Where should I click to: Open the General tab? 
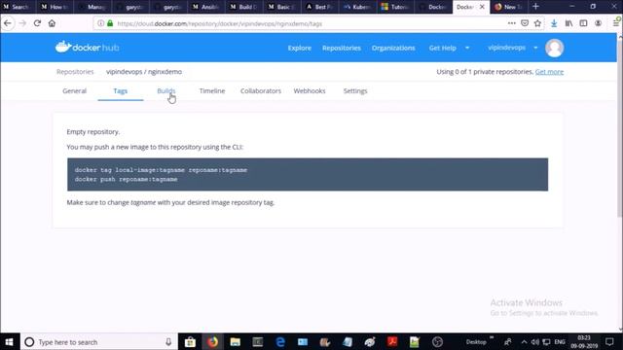click(74, 90)
